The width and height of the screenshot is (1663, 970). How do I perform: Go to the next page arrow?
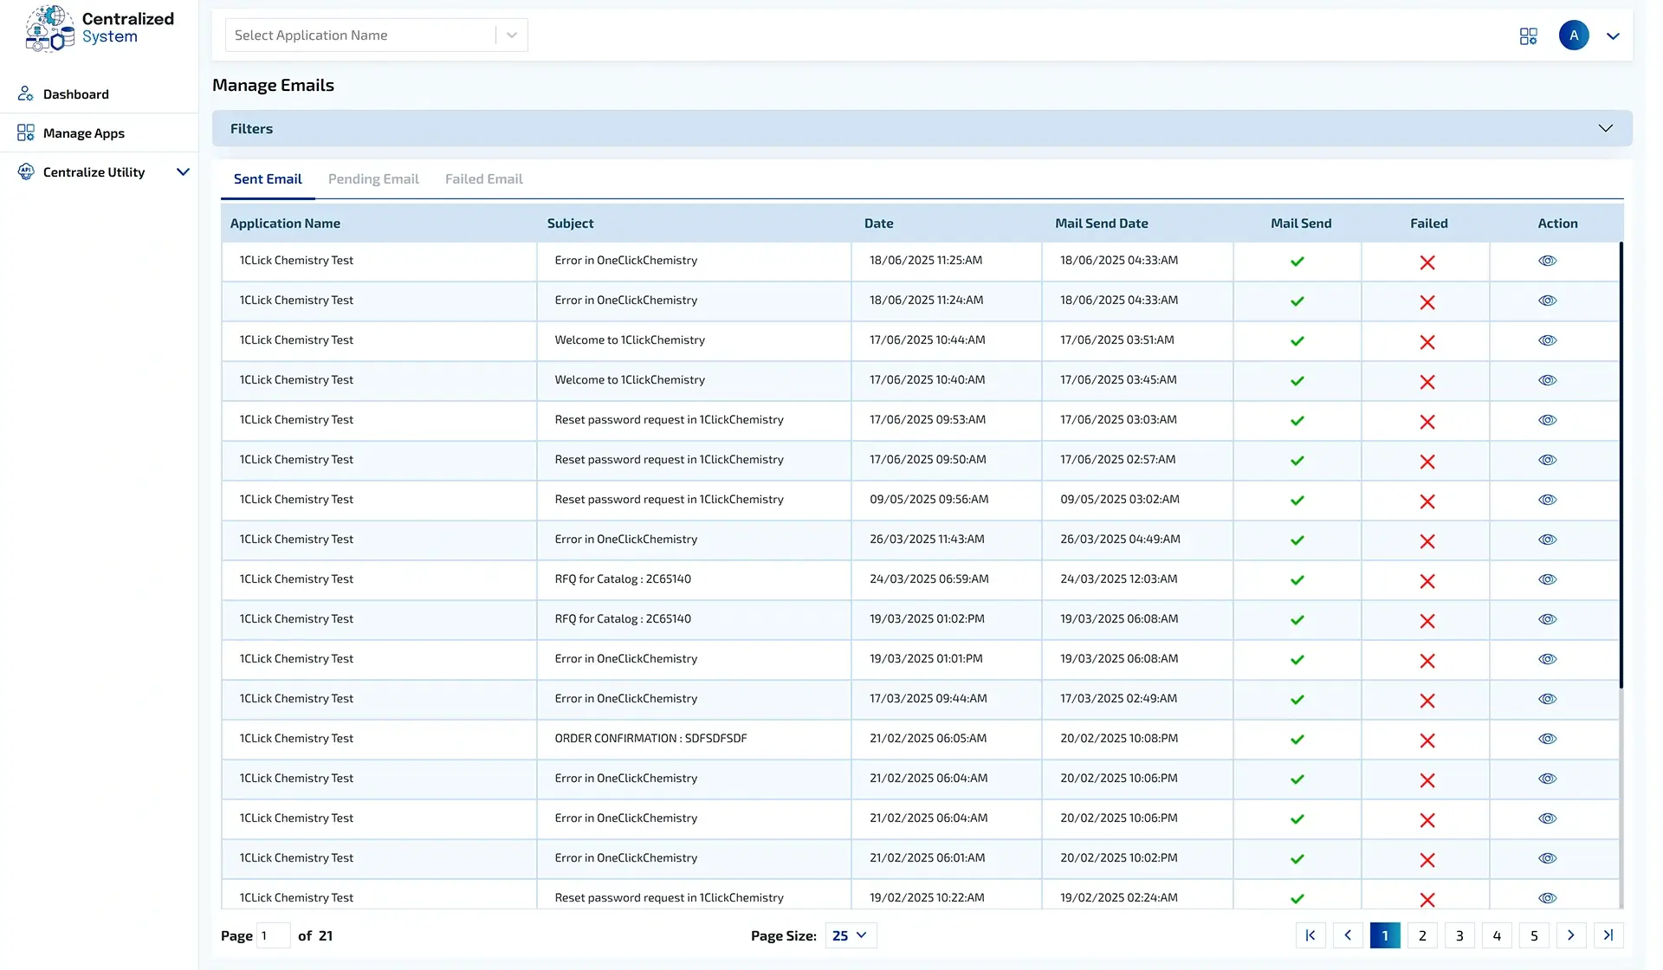click(1571, 935)
